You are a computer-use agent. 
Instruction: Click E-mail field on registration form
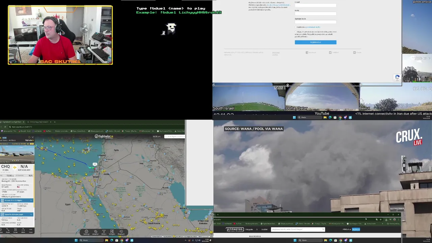pyautogui.click(x=316, y=5)
